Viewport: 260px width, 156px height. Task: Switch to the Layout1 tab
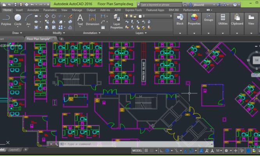coord(14,149)
